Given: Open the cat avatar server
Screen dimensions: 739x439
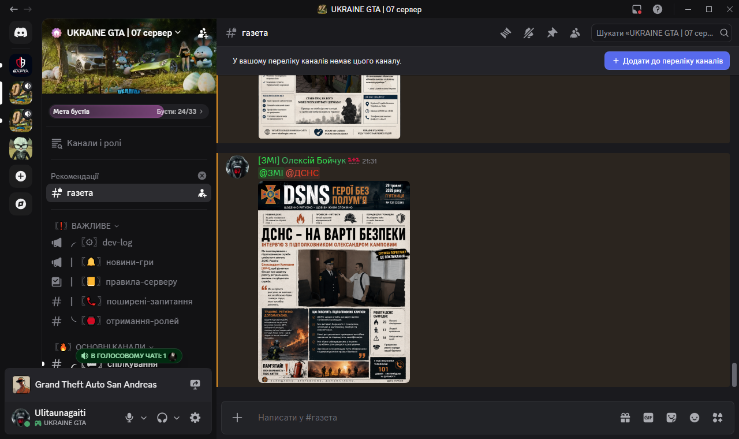Looking at the screenshot, I should tap(21, 148).
